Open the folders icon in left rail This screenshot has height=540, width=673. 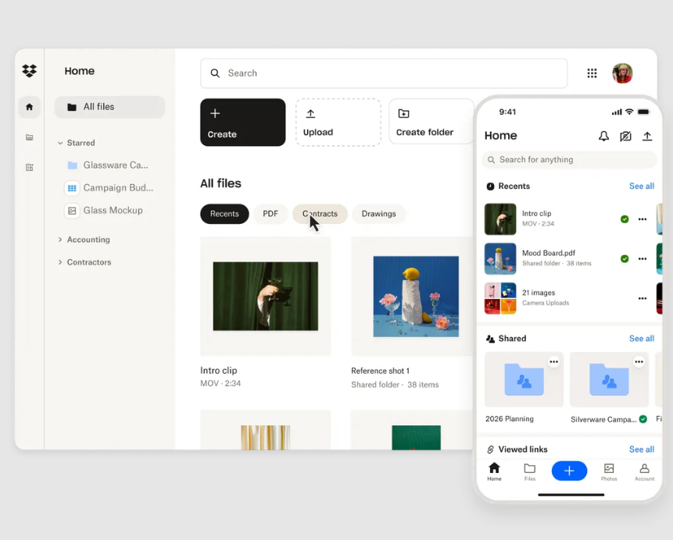pos(29,137)
